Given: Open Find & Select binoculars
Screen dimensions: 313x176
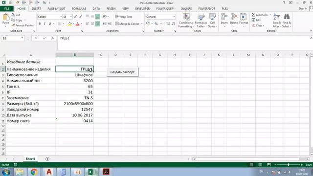Looking at the screenshot, I should click(287, 21).
